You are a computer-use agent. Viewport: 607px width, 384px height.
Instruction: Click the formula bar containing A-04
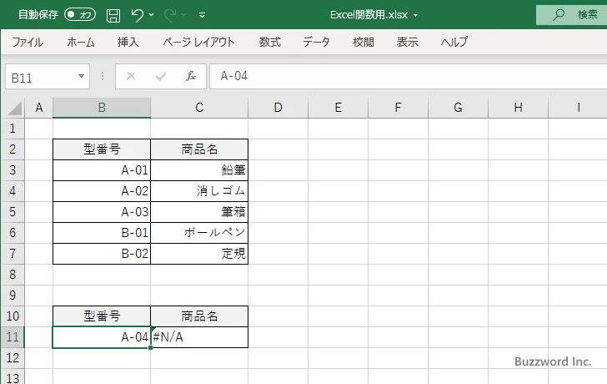[x=408, y=76]
